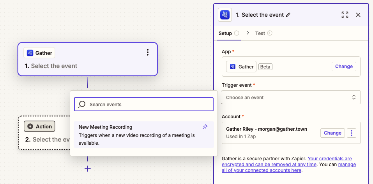Click the 'Trigger event' field label
This screenshot has height=184, width=373.
tap(237, 85)
